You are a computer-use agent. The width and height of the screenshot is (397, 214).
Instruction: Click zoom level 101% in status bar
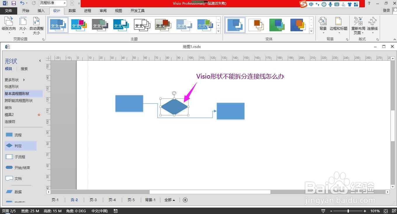pos(375,211)
